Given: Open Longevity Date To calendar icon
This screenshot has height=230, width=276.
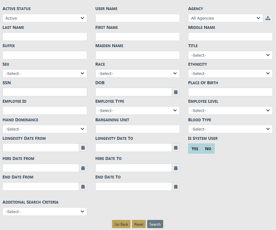Looking at the screenshot, I should (176, 148).
